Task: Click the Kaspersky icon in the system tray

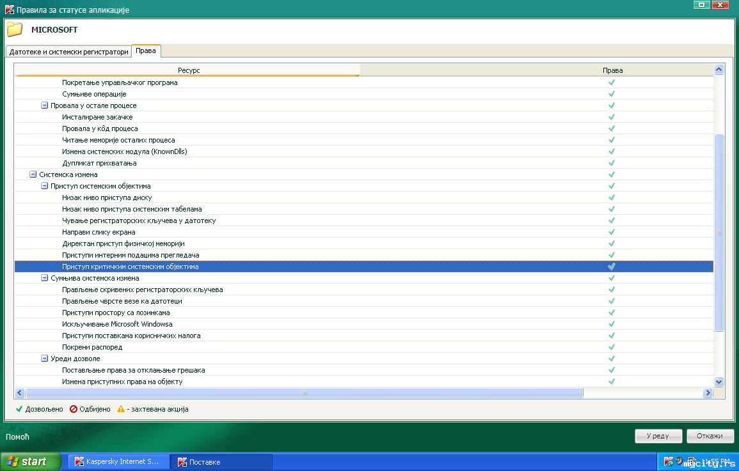Action: click(x=669, y=461)
